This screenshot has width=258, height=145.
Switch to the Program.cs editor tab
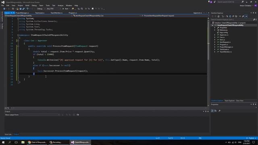73,13
